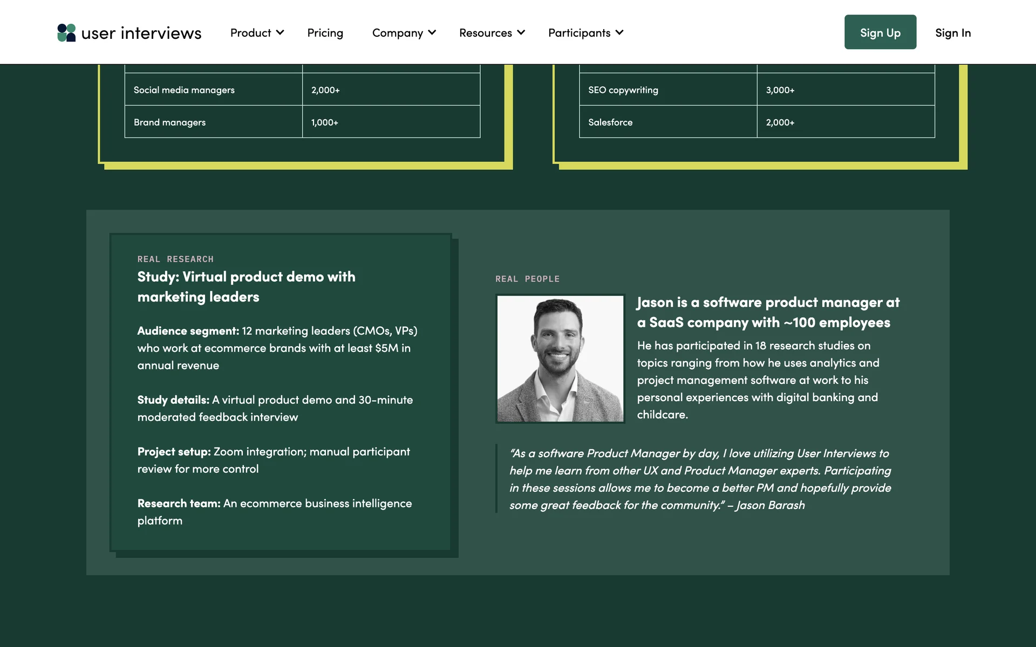Click the Salesforce table cell
This screenshot has height=647, width=1036.
(x=610, y=122)
